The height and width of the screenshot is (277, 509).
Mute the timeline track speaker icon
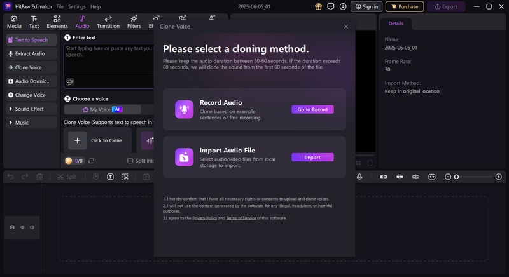[32, 227]
